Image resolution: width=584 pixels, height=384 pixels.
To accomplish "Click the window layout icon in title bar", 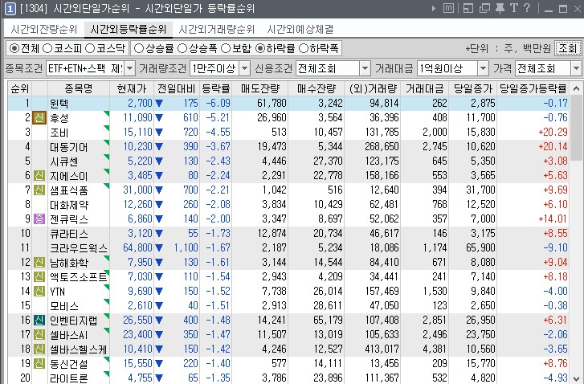I will (468, 8).
